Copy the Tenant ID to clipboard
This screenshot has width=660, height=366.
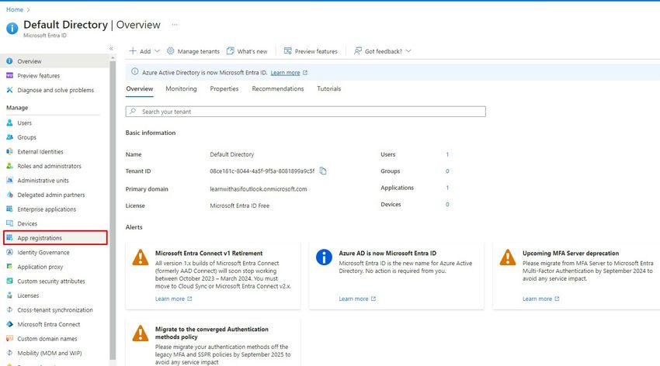coord(323,171)
